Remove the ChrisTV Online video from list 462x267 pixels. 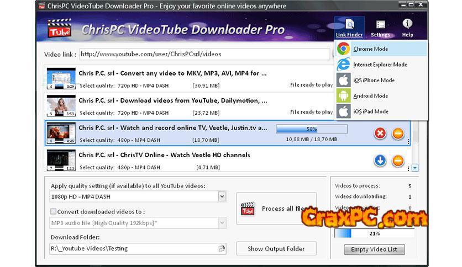coord(398,161)
